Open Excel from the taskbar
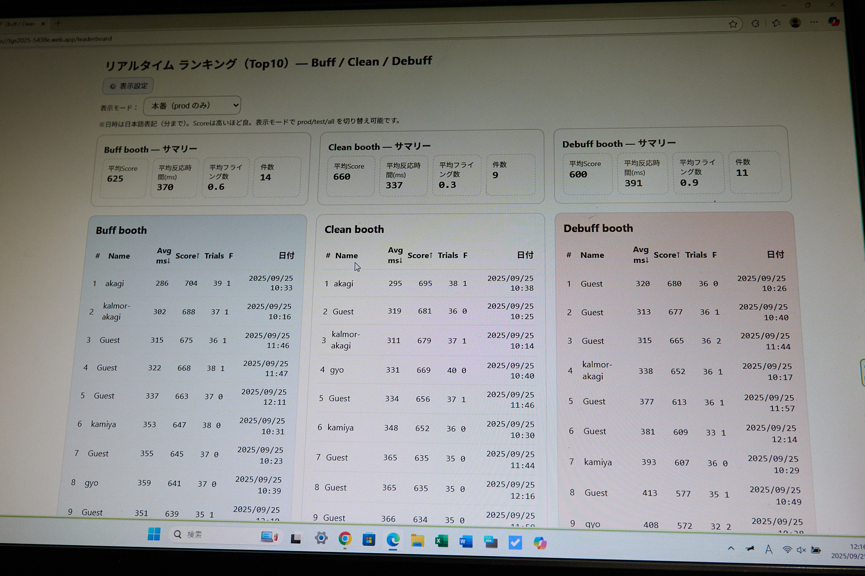 click(441, 541)
